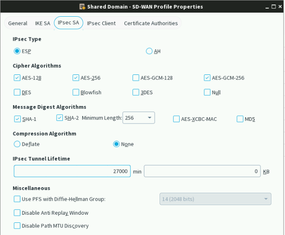The height and width of the screenshot is (235, 285).
Task: Uncheck the SHA-2 digest algorithm
Action: click(60, 118)
